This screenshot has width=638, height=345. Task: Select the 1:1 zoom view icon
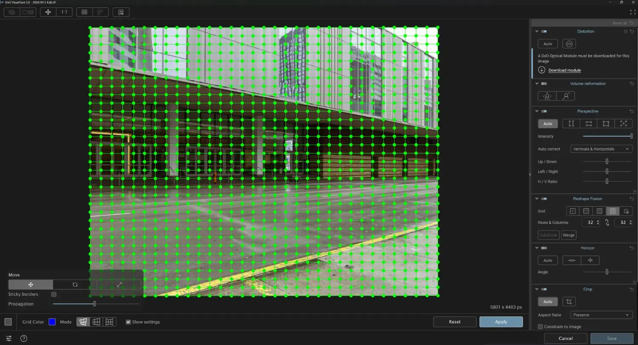click(x=64, y=12)
